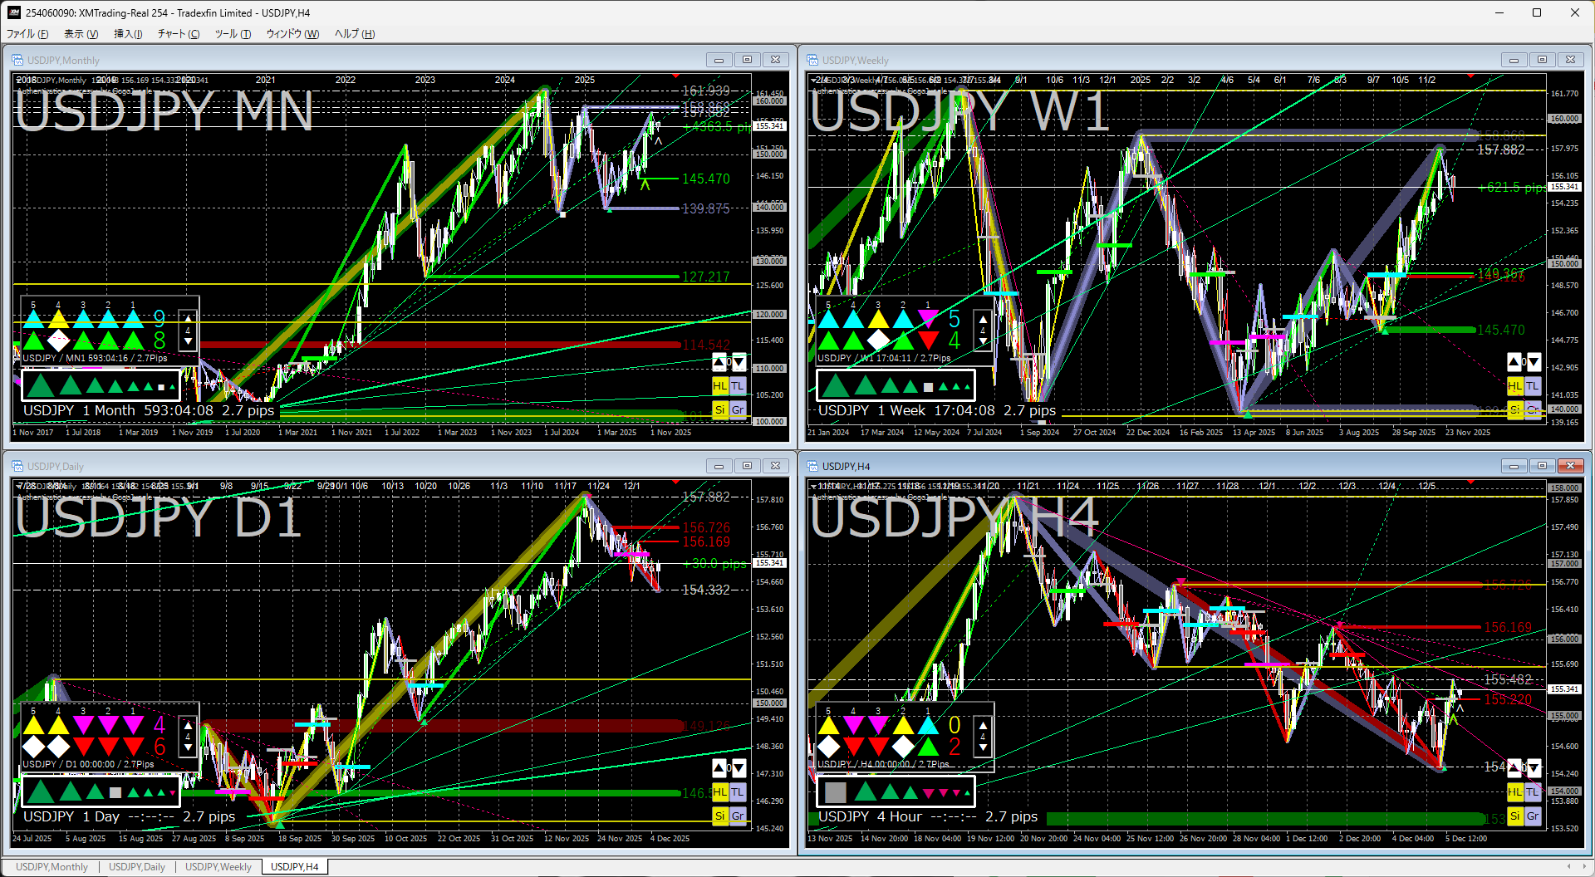Click the up arrow above HL on H4 chart
The height and width of the screenshot is (877, 1595).
(1514, 768)
